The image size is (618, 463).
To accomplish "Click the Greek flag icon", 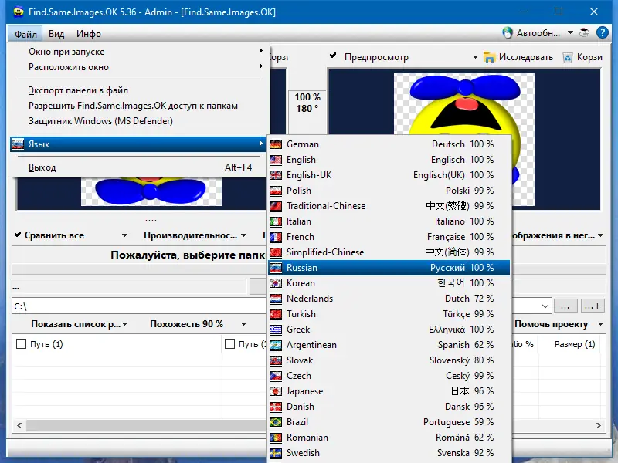I will pyautogui.click(x=276, y=330).
